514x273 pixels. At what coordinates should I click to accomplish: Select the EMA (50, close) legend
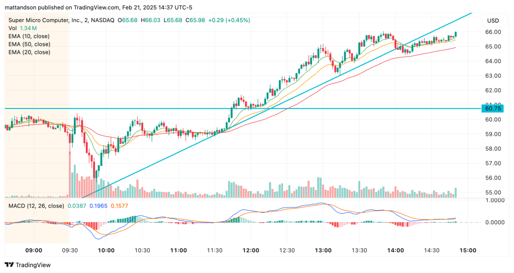pos(29,44)
